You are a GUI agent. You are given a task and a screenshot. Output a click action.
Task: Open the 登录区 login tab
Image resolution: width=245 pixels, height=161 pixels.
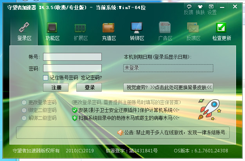(x=24, y=32)
